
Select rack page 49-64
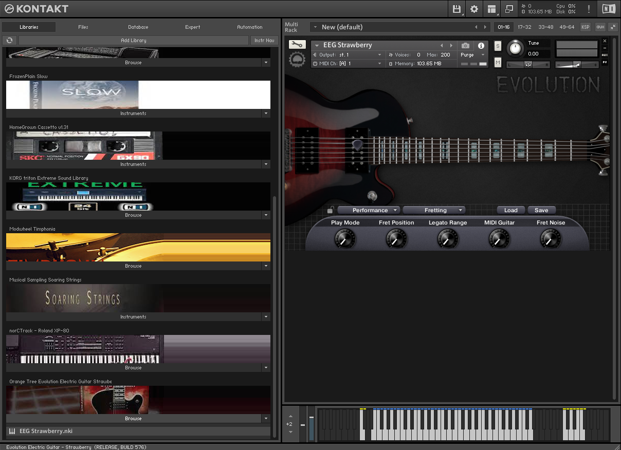[x=567, y=27]
